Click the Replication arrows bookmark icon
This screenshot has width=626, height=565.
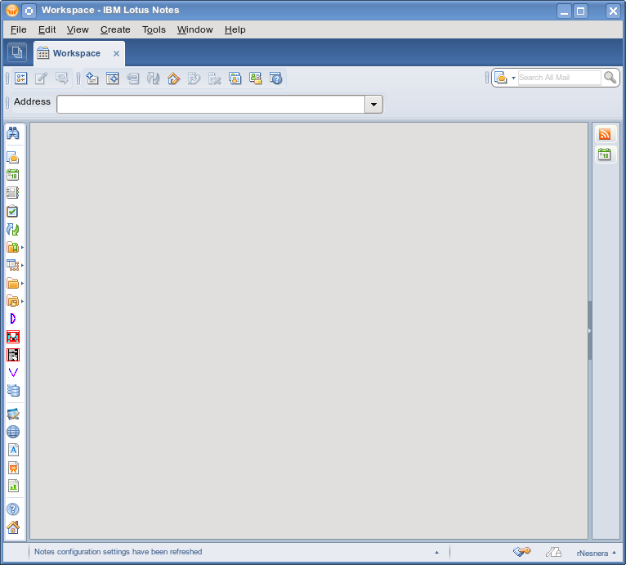(12, 229)
